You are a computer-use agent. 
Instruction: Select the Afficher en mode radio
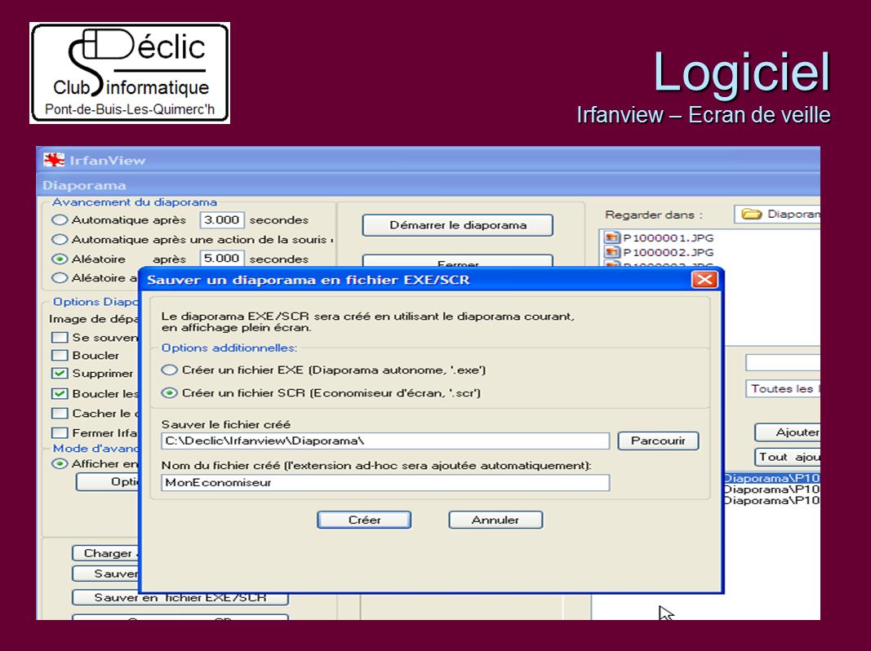pyautogui.click(x=60, y=463)
